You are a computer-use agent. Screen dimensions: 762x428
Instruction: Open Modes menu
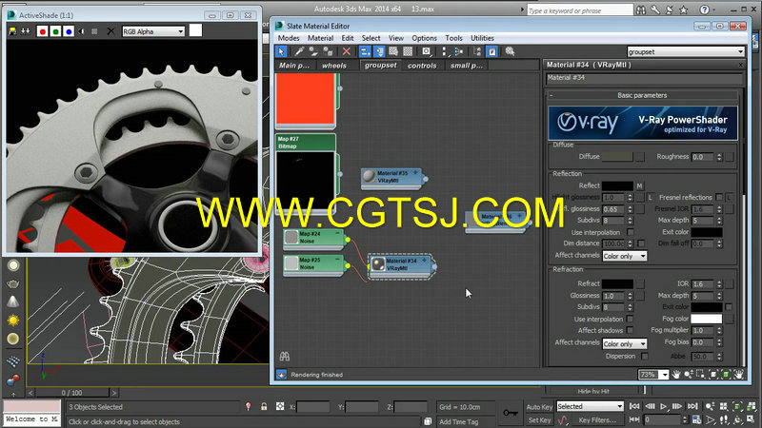point(289,38)
